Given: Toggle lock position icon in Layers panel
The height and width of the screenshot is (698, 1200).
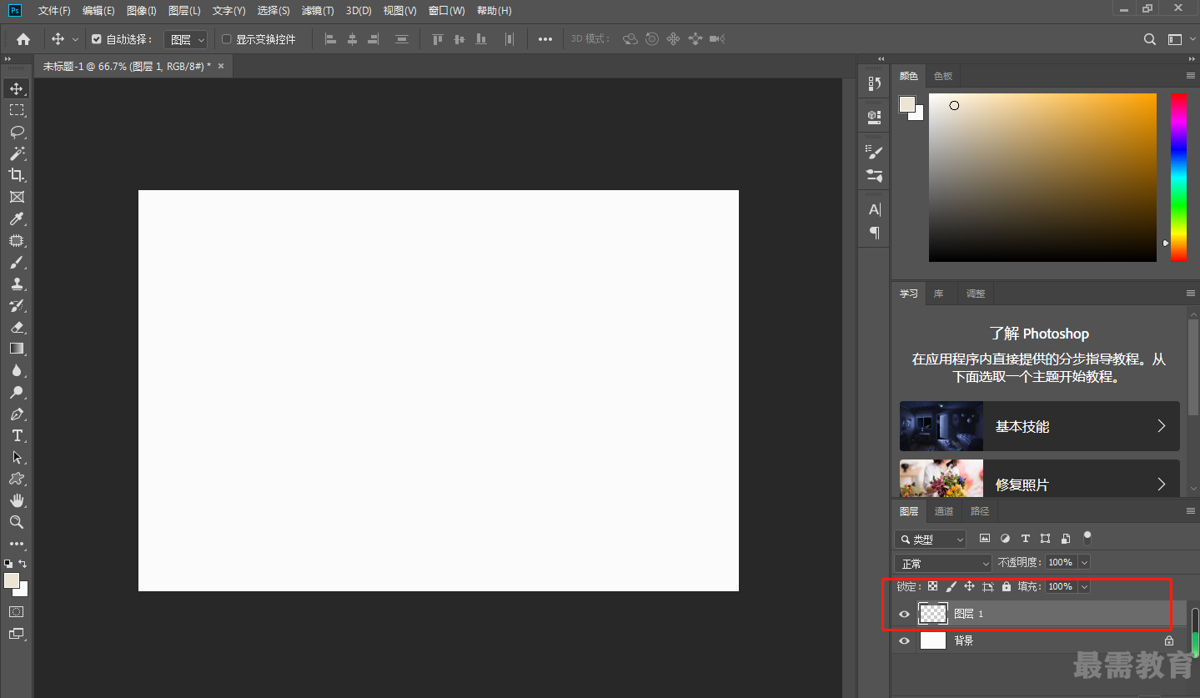Looking at the screenshot, I should (969, 586).
